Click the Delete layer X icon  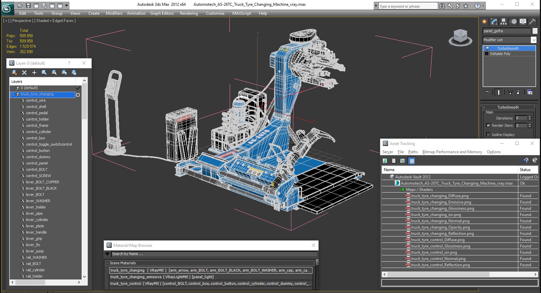[24, 73]
